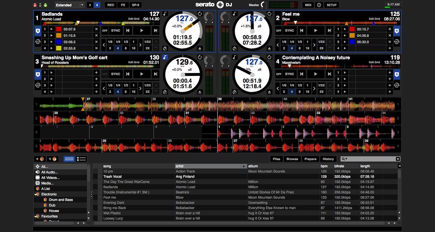Toggle SP-6 sampler panel
Screen dimensions: 435x232
point(136,5)
